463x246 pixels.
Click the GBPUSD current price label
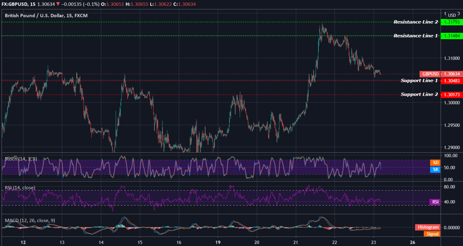tap(430, 74)
